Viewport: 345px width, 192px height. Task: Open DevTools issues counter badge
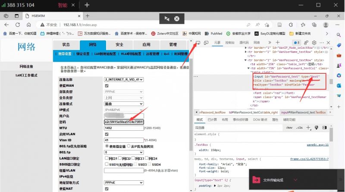click(x=297, y=42)
